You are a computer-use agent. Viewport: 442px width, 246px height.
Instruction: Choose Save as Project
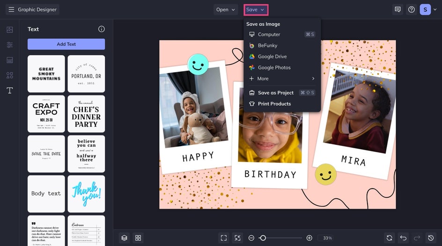tap(282, 93)
